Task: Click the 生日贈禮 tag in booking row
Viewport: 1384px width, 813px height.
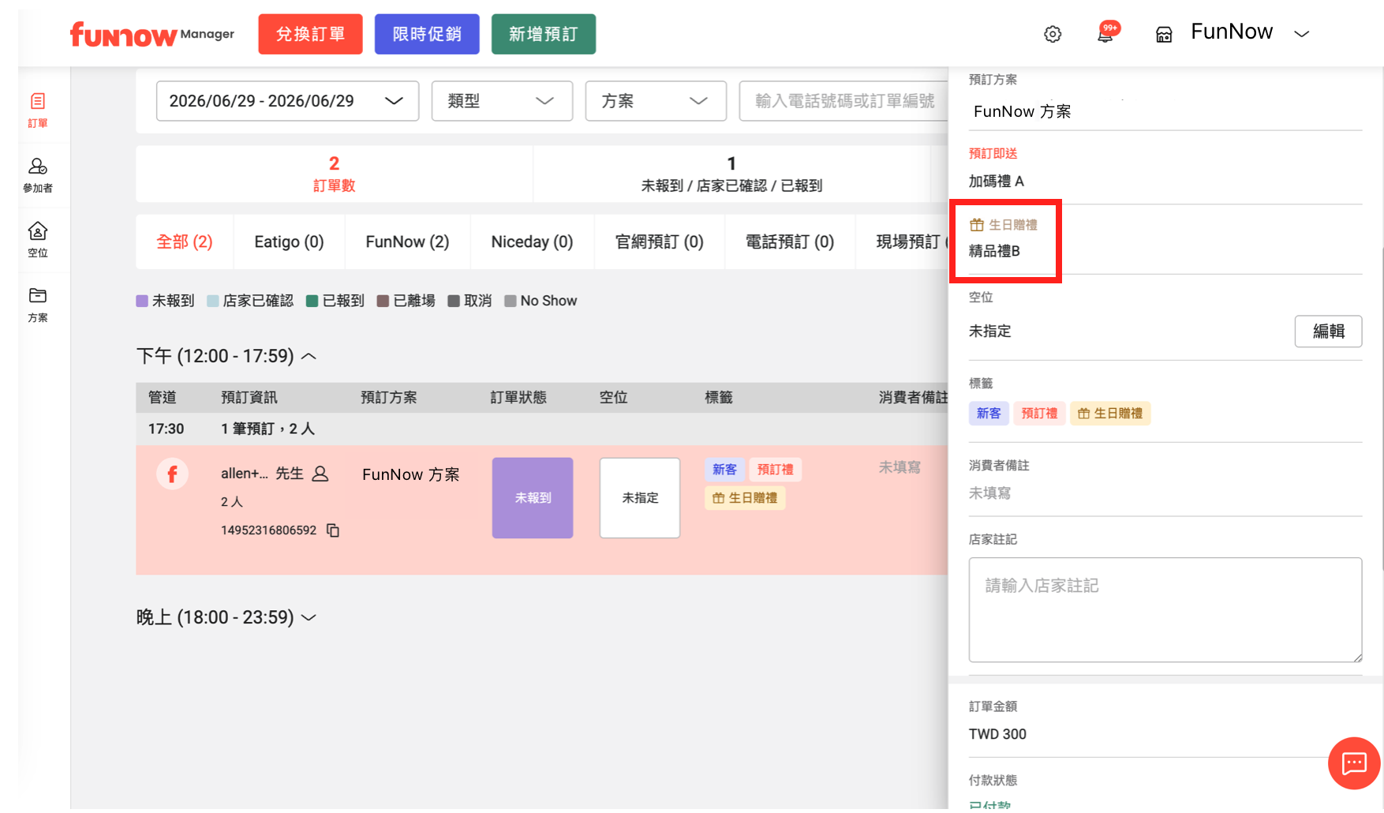Action: (x=745, y=498)
